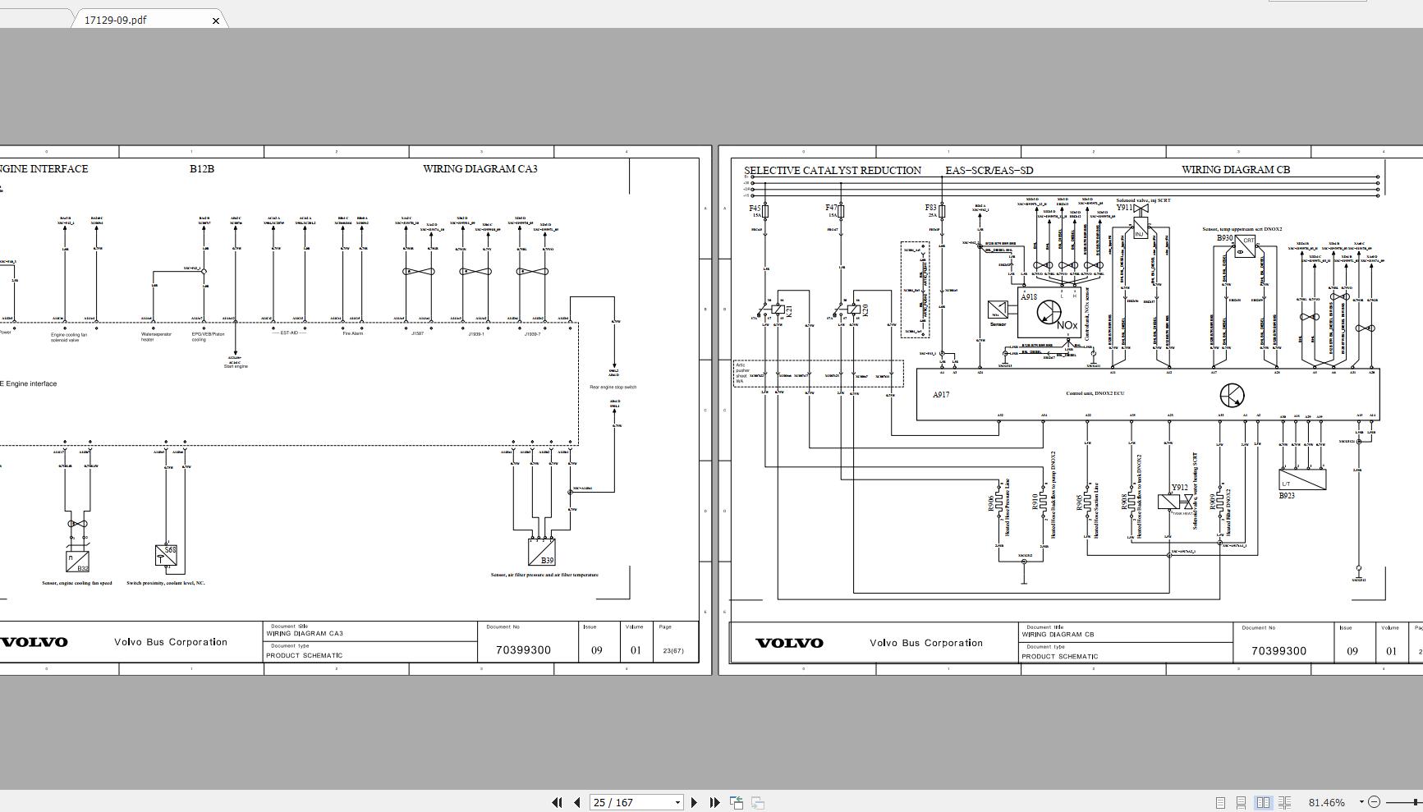1423x812 pixels.
Task: Go to the first page
Action: click(x=558, y=802)
